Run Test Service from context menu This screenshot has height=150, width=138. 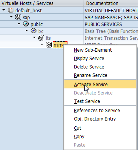(100, 101)
